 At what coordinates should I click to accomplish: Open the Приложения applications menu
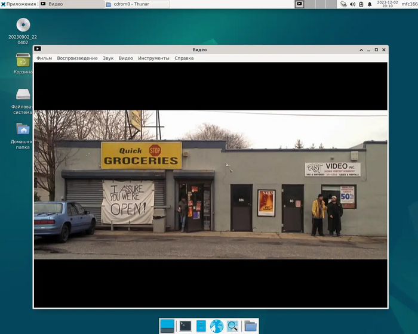tap(19, 4)
